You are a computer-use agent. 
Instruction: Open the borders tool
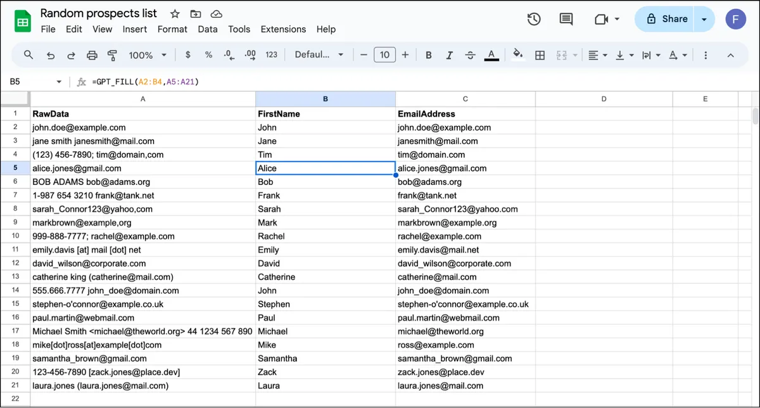pos(540,55)
